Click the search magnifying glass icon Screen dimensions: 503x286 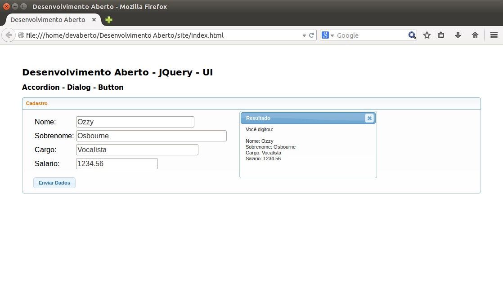(x=412, y=35)
